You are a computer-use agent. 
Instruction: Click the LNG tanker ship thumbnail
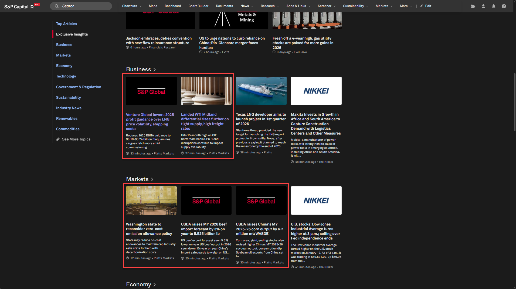(261, 91)
